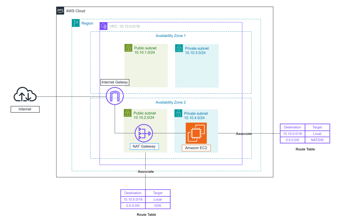Click lock icon of Private subnet 10.10.4.0/24
This screenshot has width=347, height=221.
[x=178, y=113]
